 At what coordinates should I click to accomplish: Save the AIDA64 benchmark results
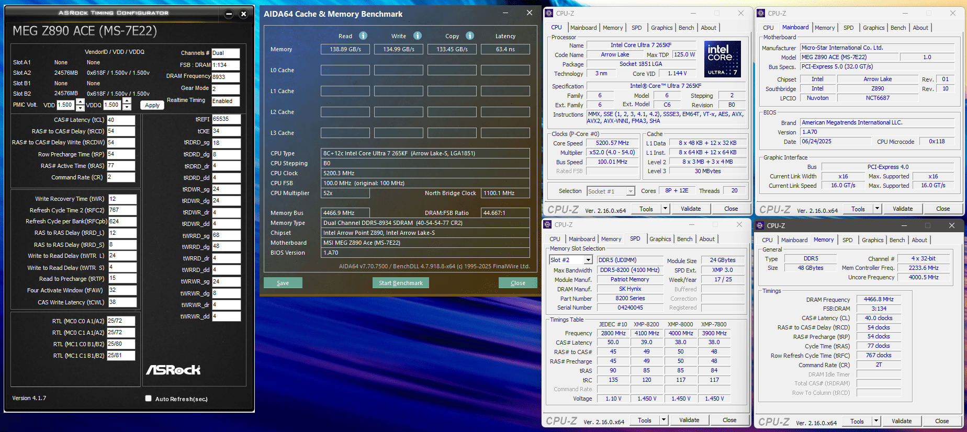coord(283,283)
